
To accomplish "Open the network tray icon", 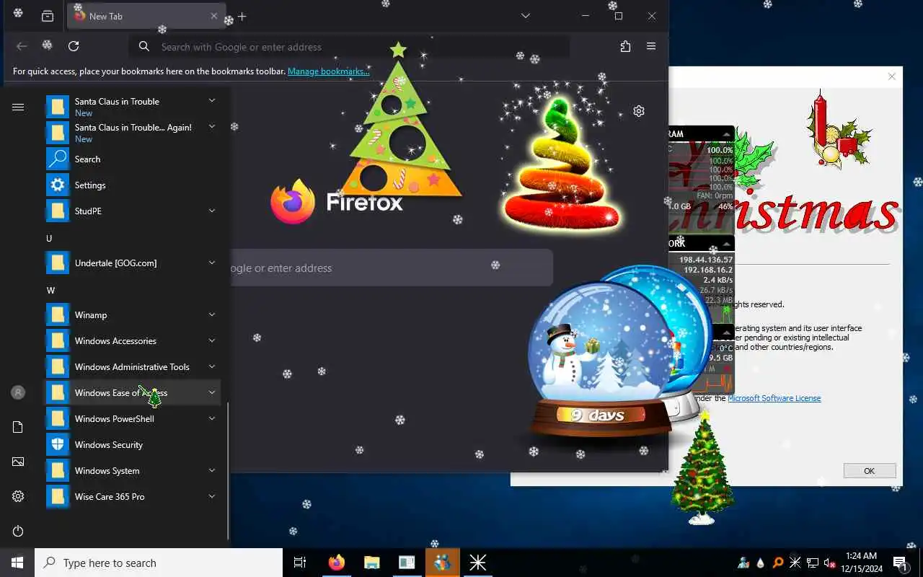I will click(813, 563).
